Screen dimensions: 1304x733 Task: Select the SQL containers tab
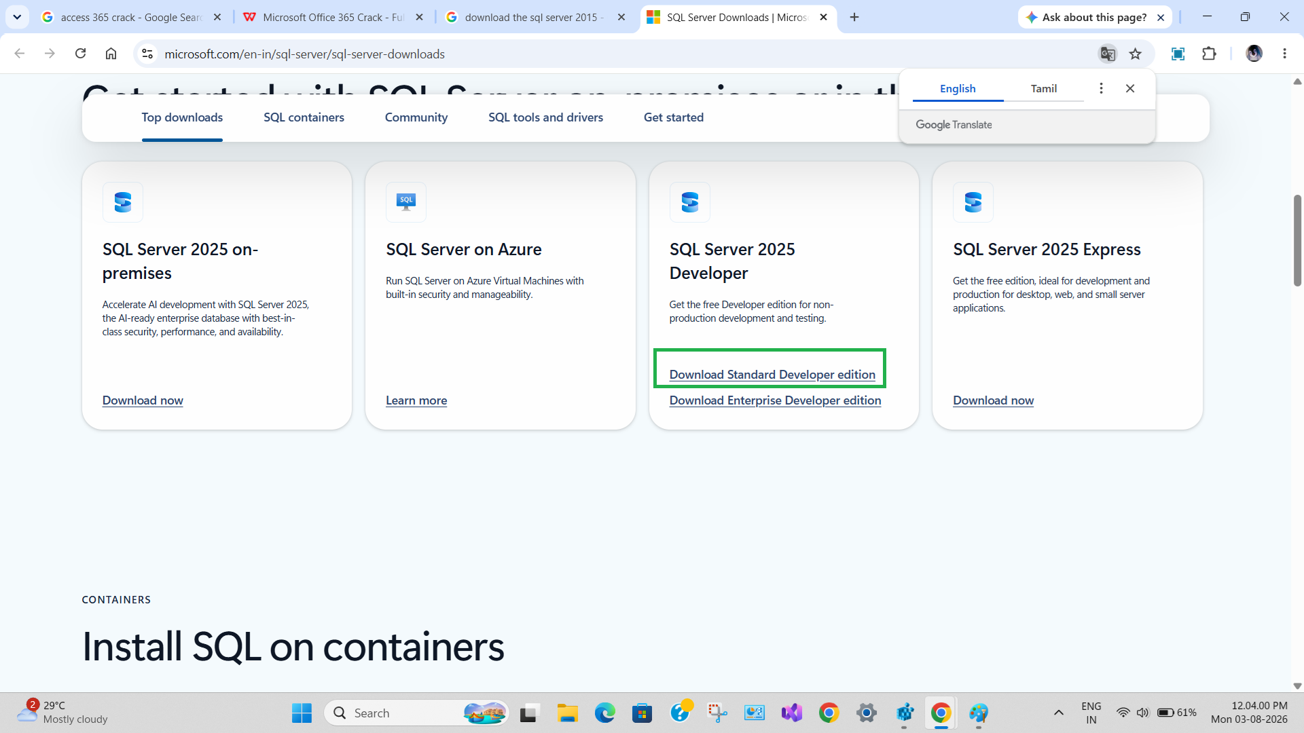[304, 117]
